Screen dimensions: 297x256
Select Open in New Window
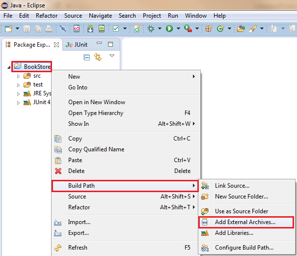(x=126, y=102)
